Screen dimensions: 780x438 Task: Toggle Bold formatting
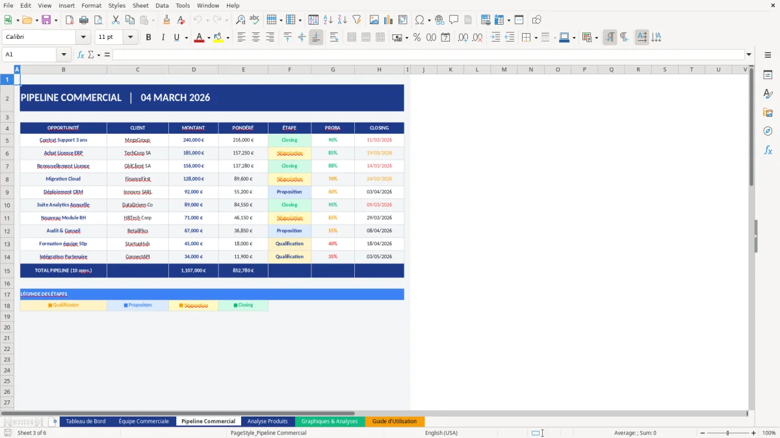pos(148,38)
